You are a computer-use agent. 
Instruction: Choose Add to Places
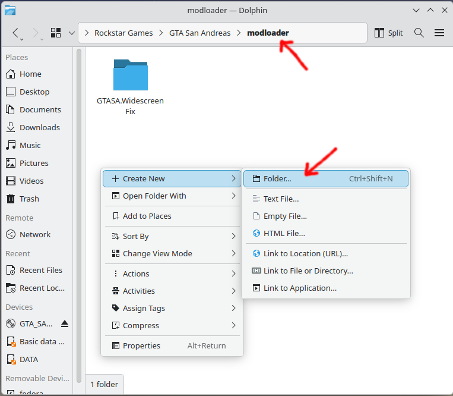coord(172,216)
